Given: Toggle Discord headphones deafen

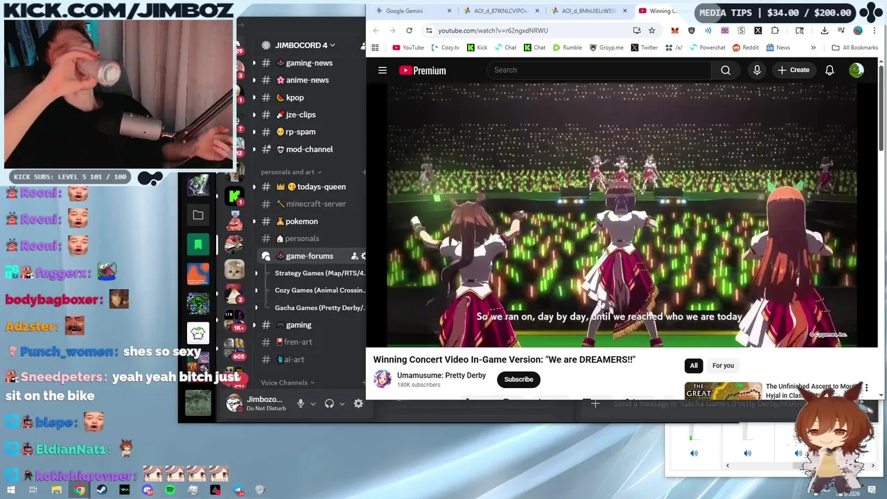Looking at the screenshot, I should coord(329,403).
